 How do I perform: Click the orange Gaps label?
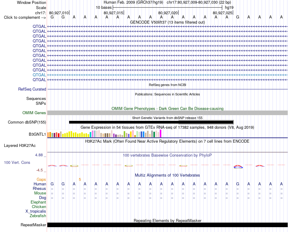41,180
